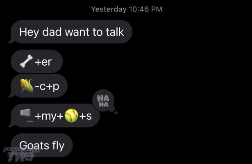Click the '+s' text after softball
This screenshot has height=164, width=252.
86,116
